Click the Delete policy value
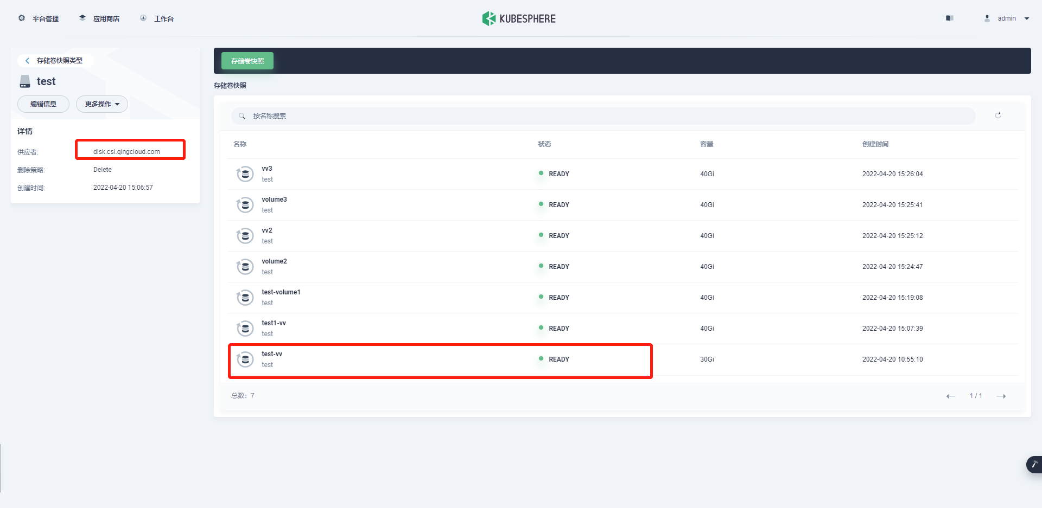Image resolution: width=1042 pixels, height=508 pixels. click(103, 170)
